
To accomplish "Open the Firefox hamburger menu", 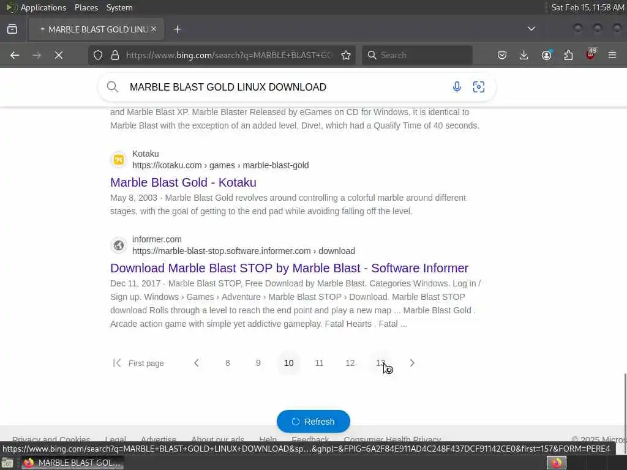I will 612,55.
